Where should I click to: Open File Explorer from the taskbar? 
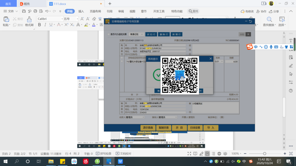tap(51, 161)
